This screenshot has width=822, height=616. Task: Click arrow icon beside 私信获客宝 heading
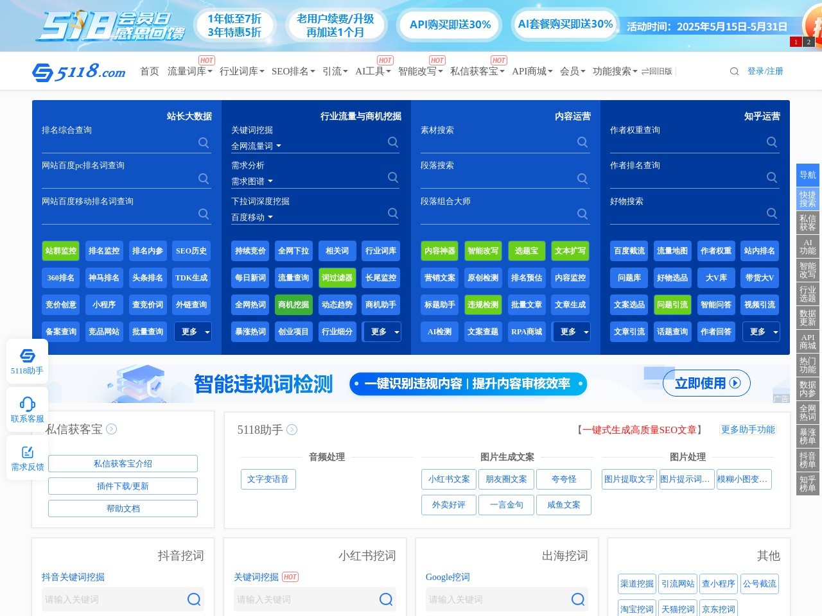tap(111, 429)
